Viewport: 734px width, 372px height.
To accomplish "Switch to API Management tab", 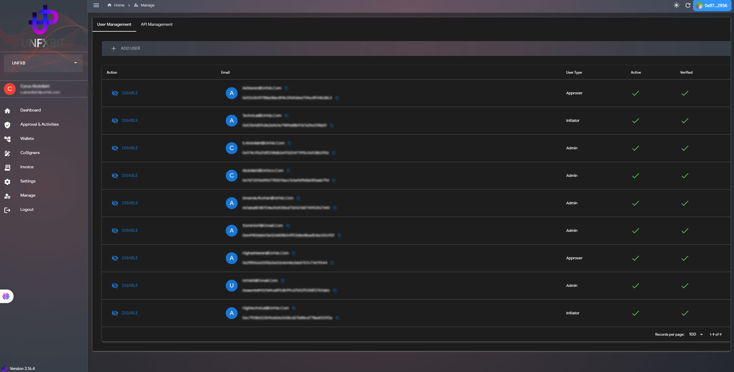I will pos(157,24).
